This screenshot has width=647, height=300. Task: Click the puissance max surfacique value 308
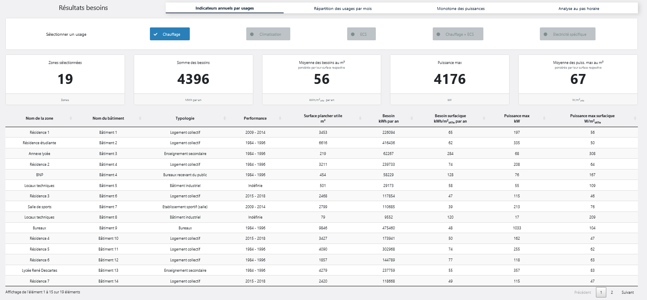pos(593,154)
